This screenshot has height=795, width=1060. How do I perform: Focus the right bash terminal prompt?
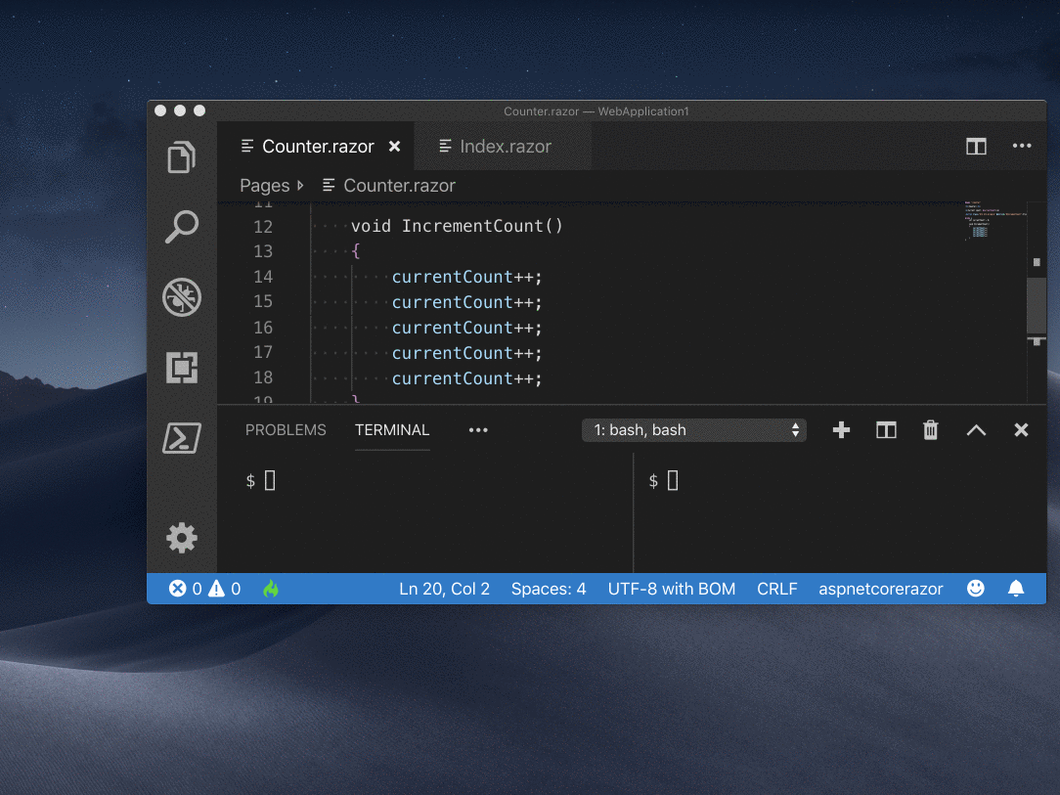663,481
